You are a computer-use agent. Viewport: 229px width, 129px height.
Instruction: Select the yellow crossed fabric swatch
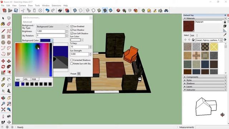214,47
